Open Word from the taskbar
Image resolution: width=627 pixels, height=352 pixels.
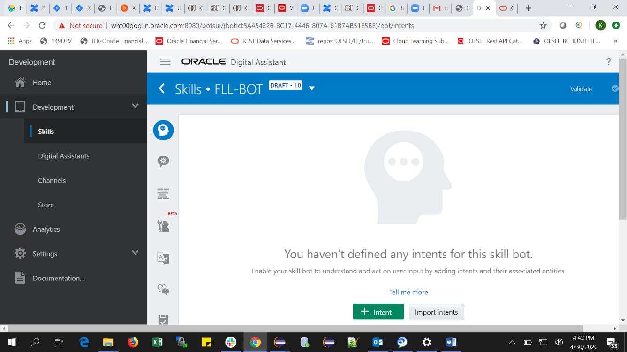point(451,342)
